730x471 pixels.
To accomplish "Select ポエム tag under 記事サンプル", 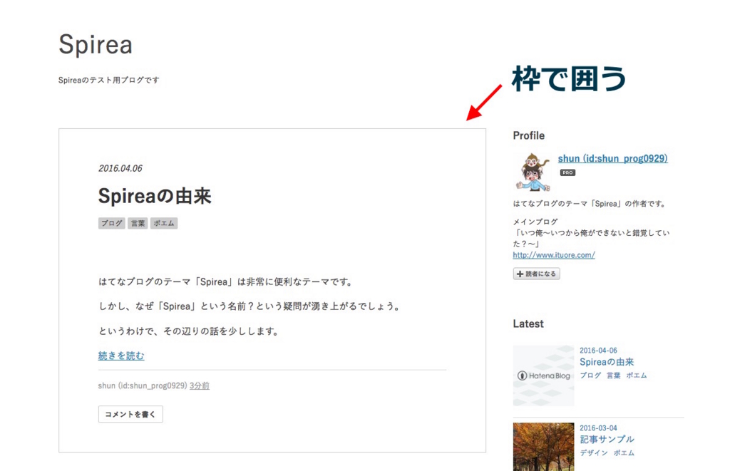I will [x=624, y=453].
